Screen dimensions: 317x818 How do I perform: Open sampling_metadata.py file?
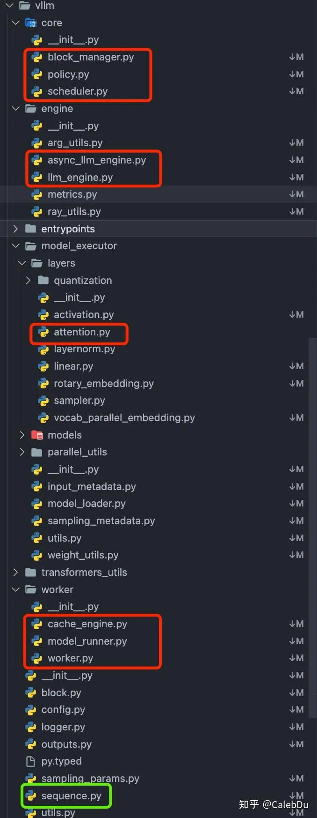point(101,521)
